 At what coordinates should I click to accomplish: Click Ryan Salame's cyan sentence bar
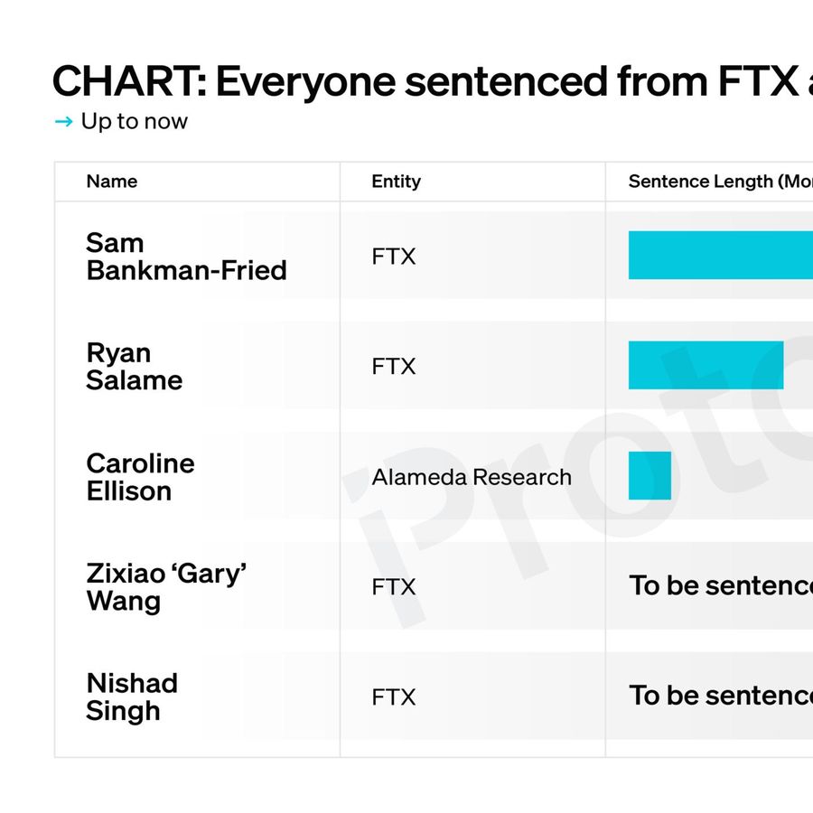point(706,365)
